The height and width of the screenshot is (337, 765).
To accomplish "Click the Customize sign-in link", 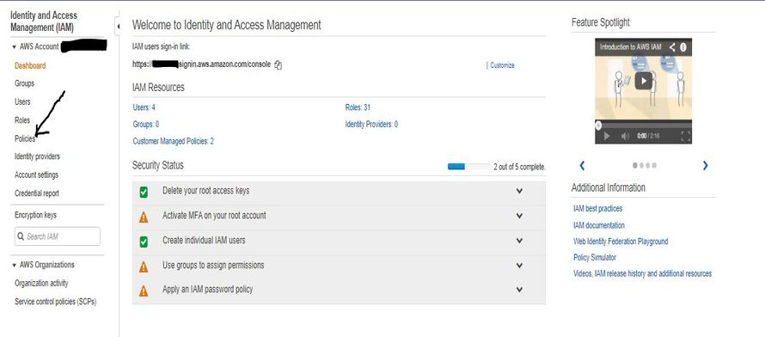I will [x=502, y=65].
